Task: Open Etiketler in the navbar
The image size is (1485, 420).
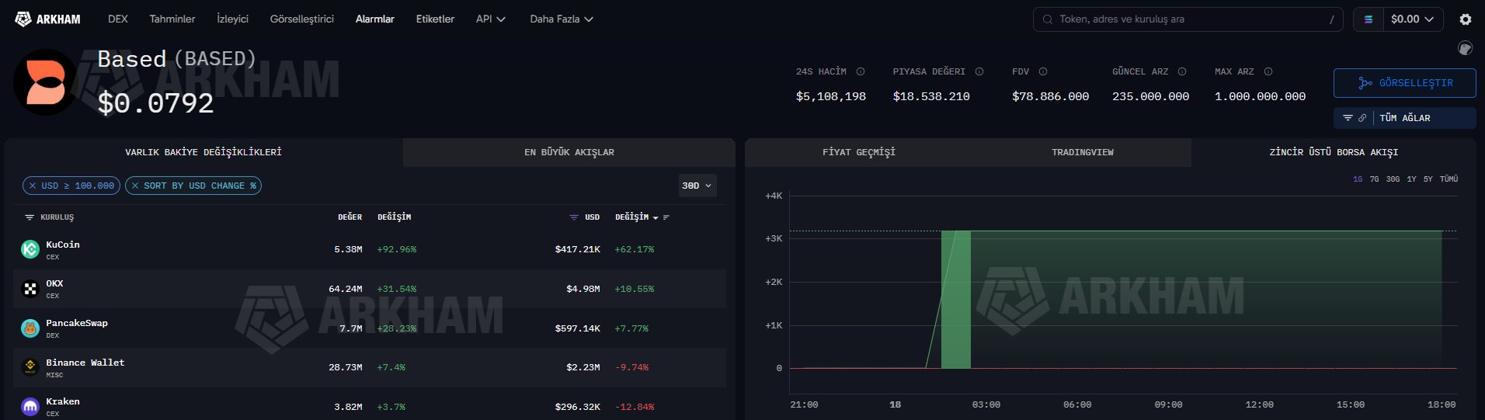Action: (435, 19)
